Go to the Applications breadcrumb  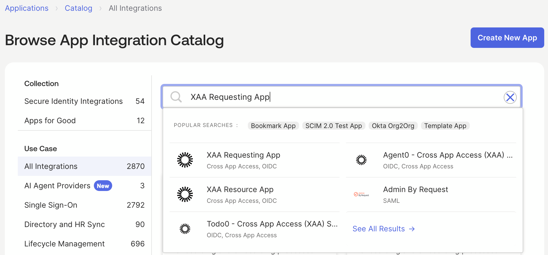point(27,8)
